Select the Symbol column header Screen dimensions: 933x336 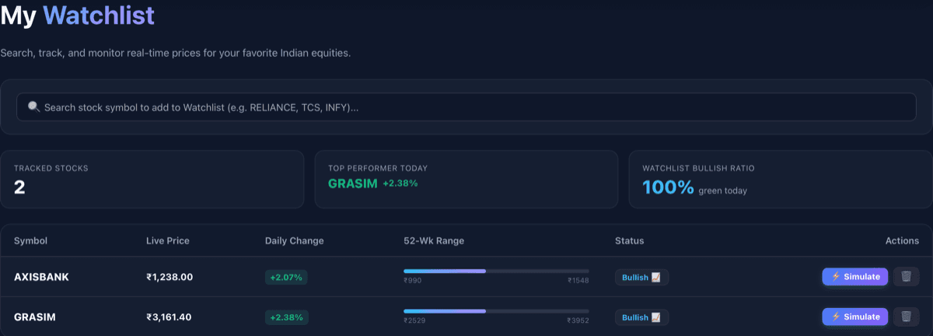(30, 241)
